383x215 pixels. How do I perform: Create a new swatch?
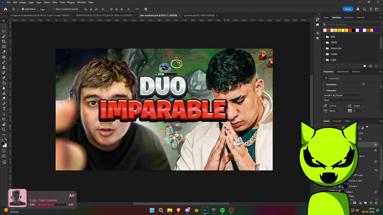[x=370, y=66]
